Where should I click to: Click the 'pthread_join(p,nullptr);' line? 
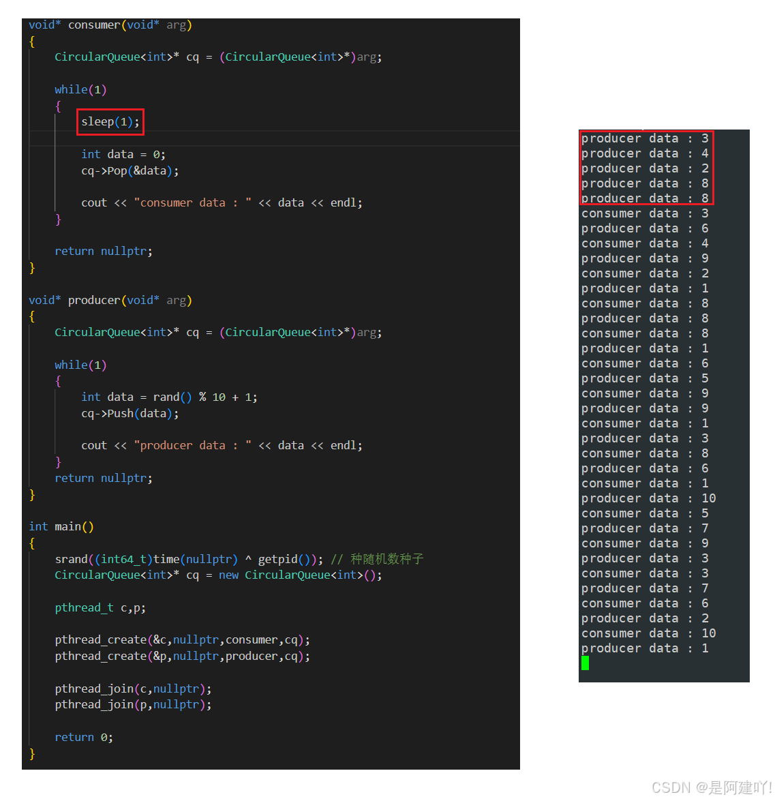tap(133, 705)
